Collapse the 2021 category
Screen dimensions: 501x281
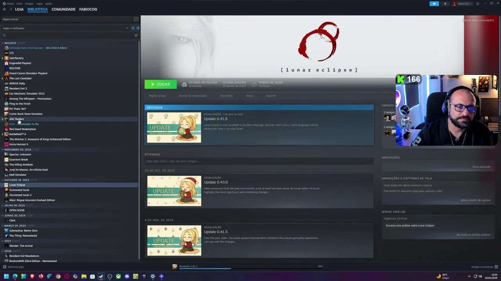pyautogui.click(x=3, y=241)
